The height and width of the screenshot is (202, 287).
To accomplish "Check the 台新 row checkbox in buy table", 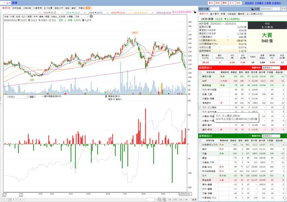I will coord(200,81).
